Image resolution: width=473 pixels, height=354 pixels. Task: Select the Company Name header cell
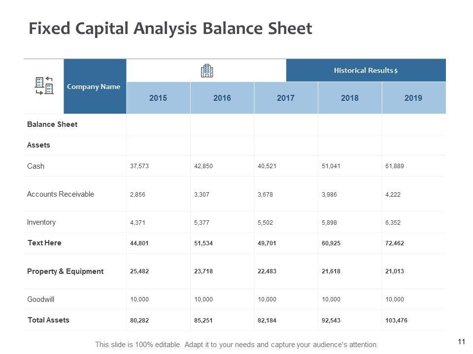click(94, 87)
